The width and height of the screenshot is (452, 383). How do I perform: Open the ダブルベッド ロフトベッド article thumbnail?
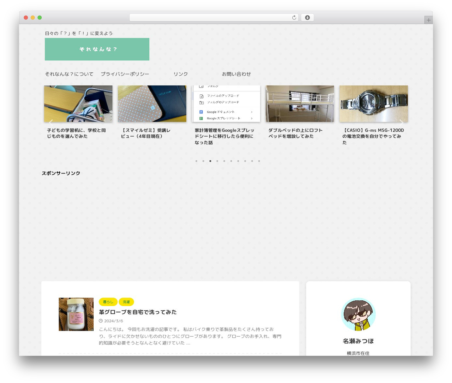[x=300, y=104]
